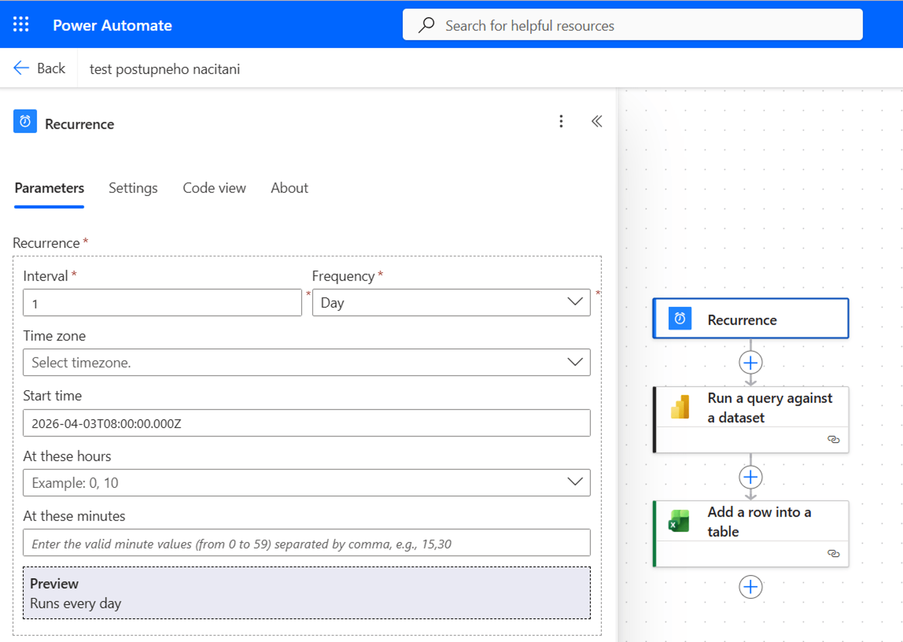Click the Recurrence clock icon in panel header

click(25, 122)
